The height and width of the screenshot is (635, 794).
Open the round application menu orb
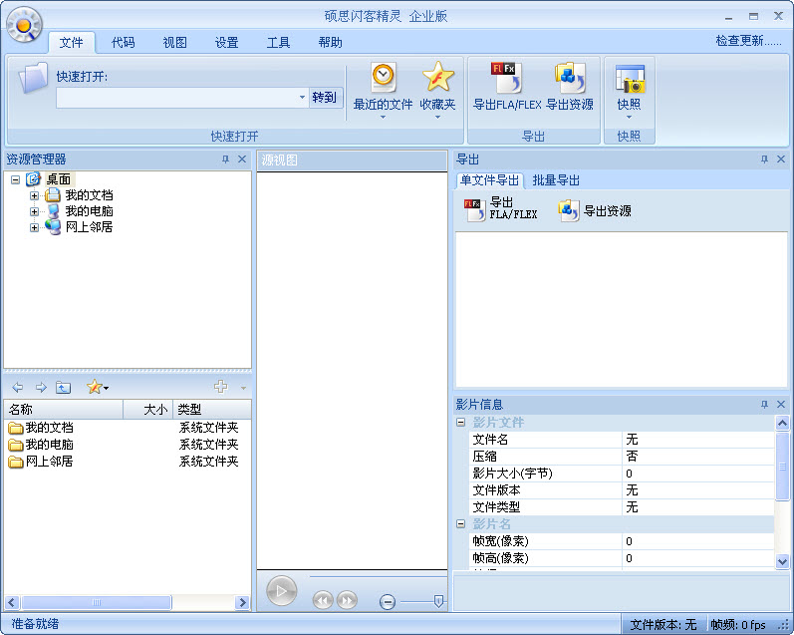pos(24,24)
